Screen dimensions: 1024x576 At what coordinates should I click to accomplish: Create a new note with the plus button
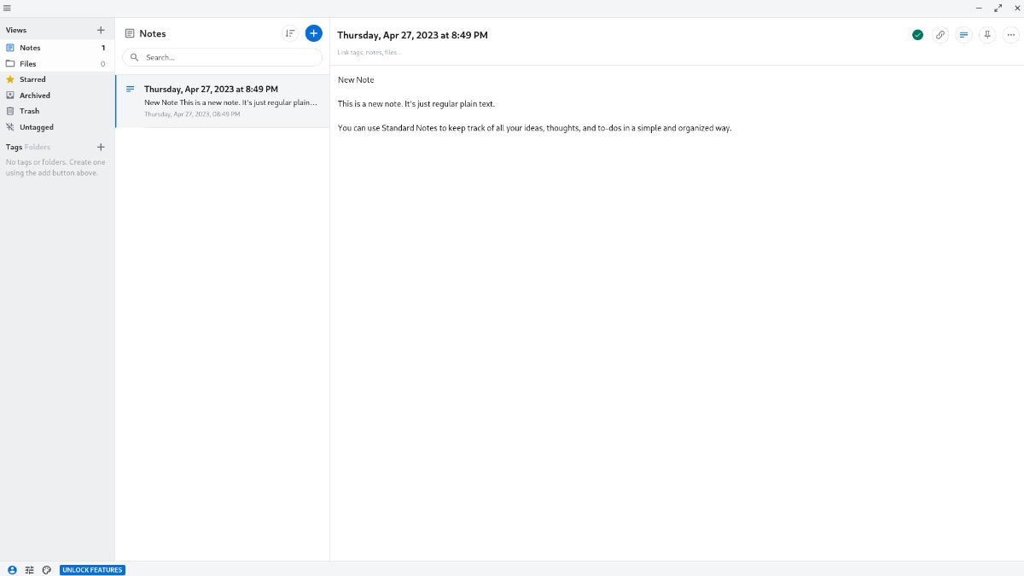point(313,32)
